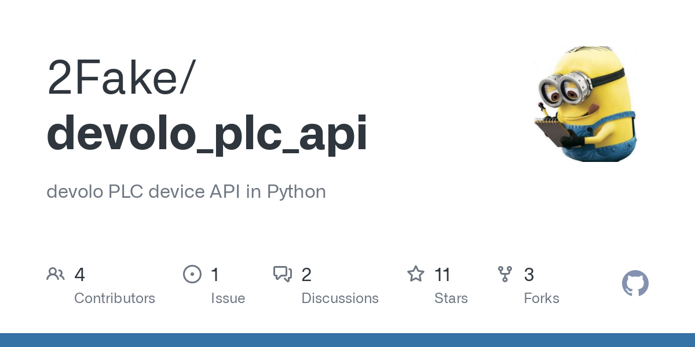Click the blue Python language bar
This screenshot has width=695, height=347.
[x=348, y=340]
